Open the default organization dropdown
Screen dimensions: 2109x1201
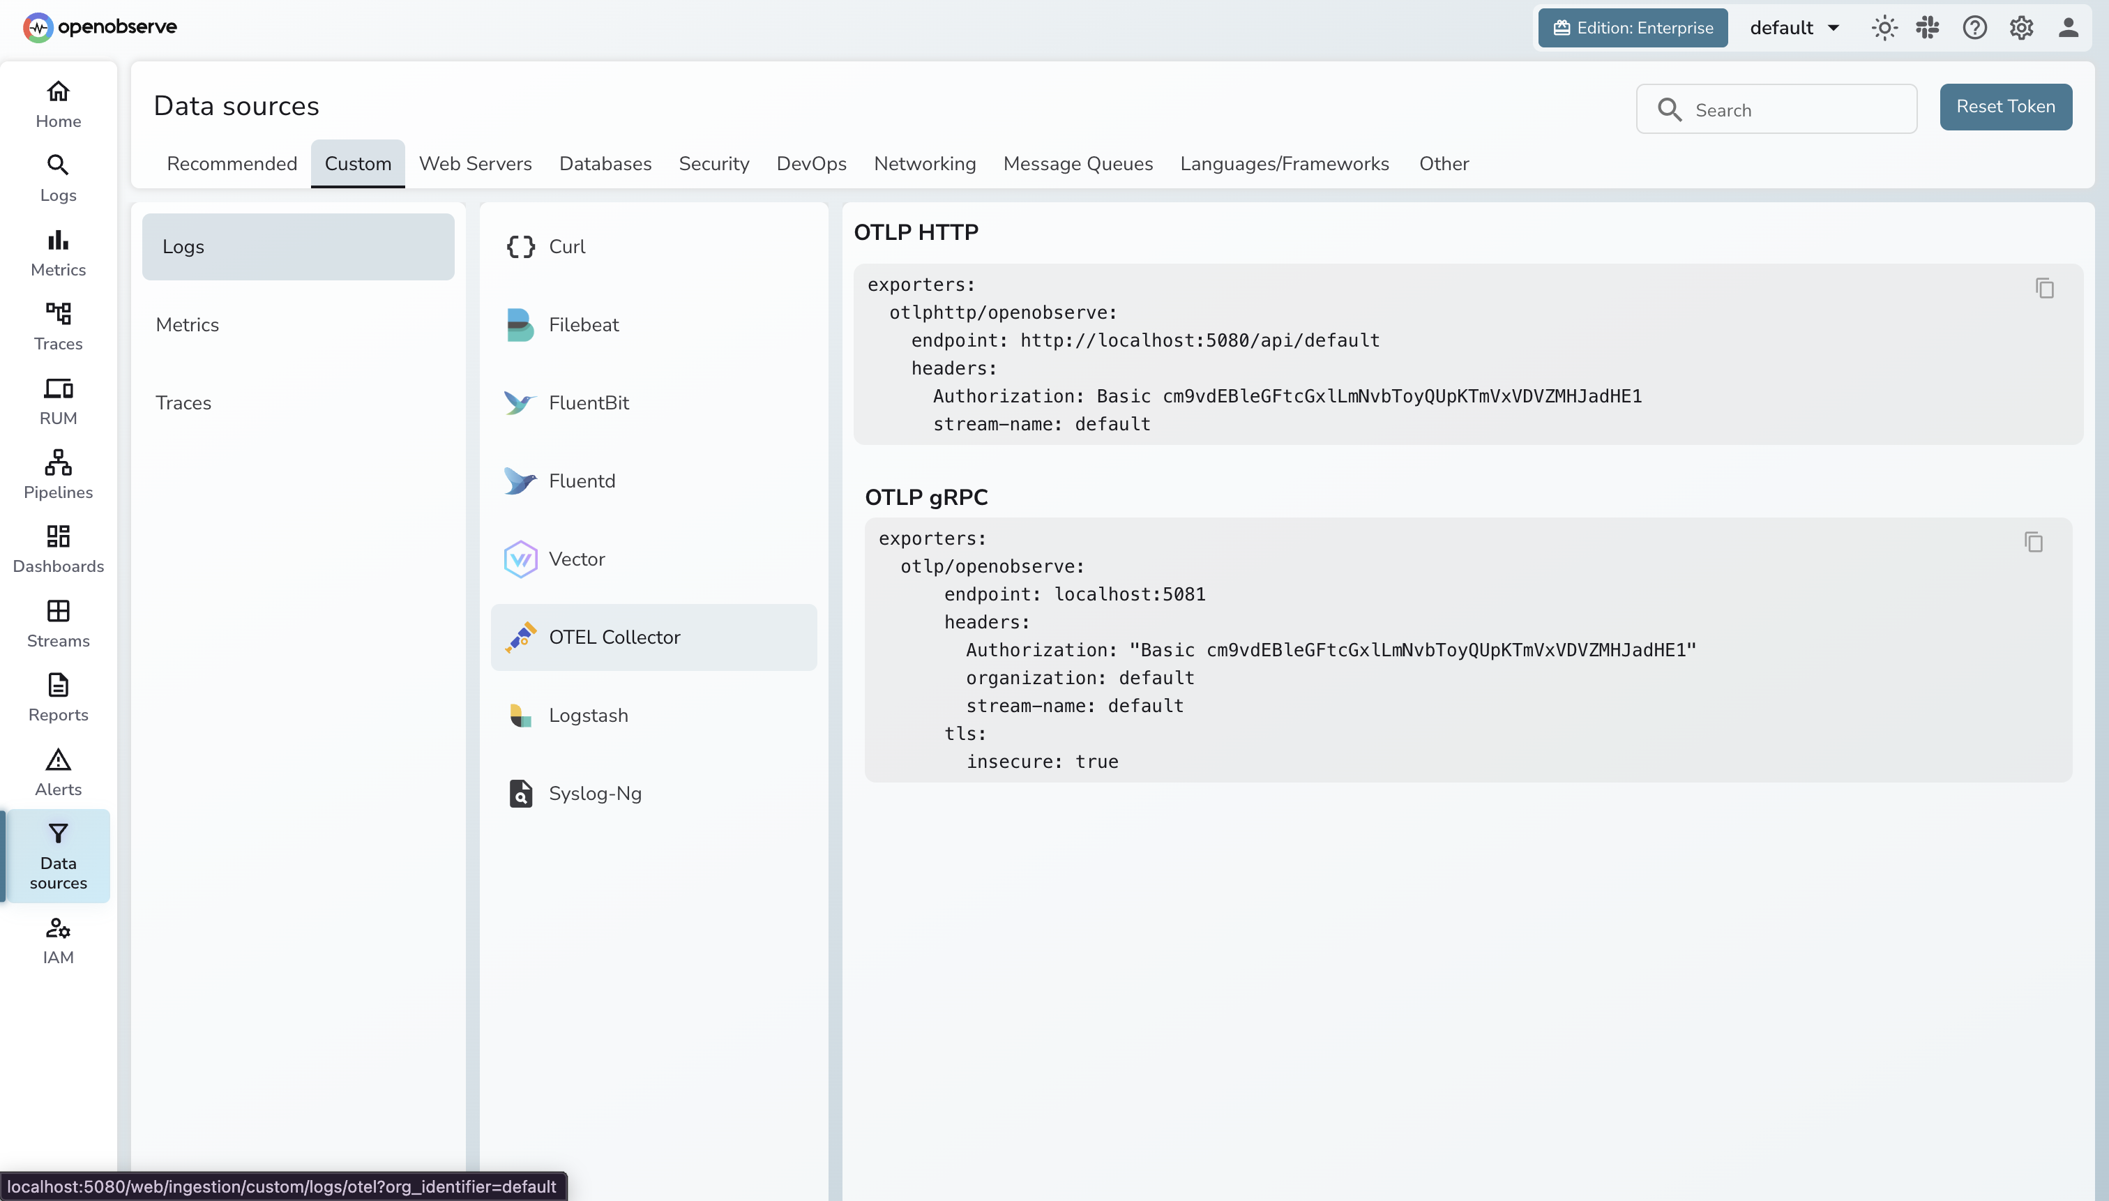tap(1793, 27)
